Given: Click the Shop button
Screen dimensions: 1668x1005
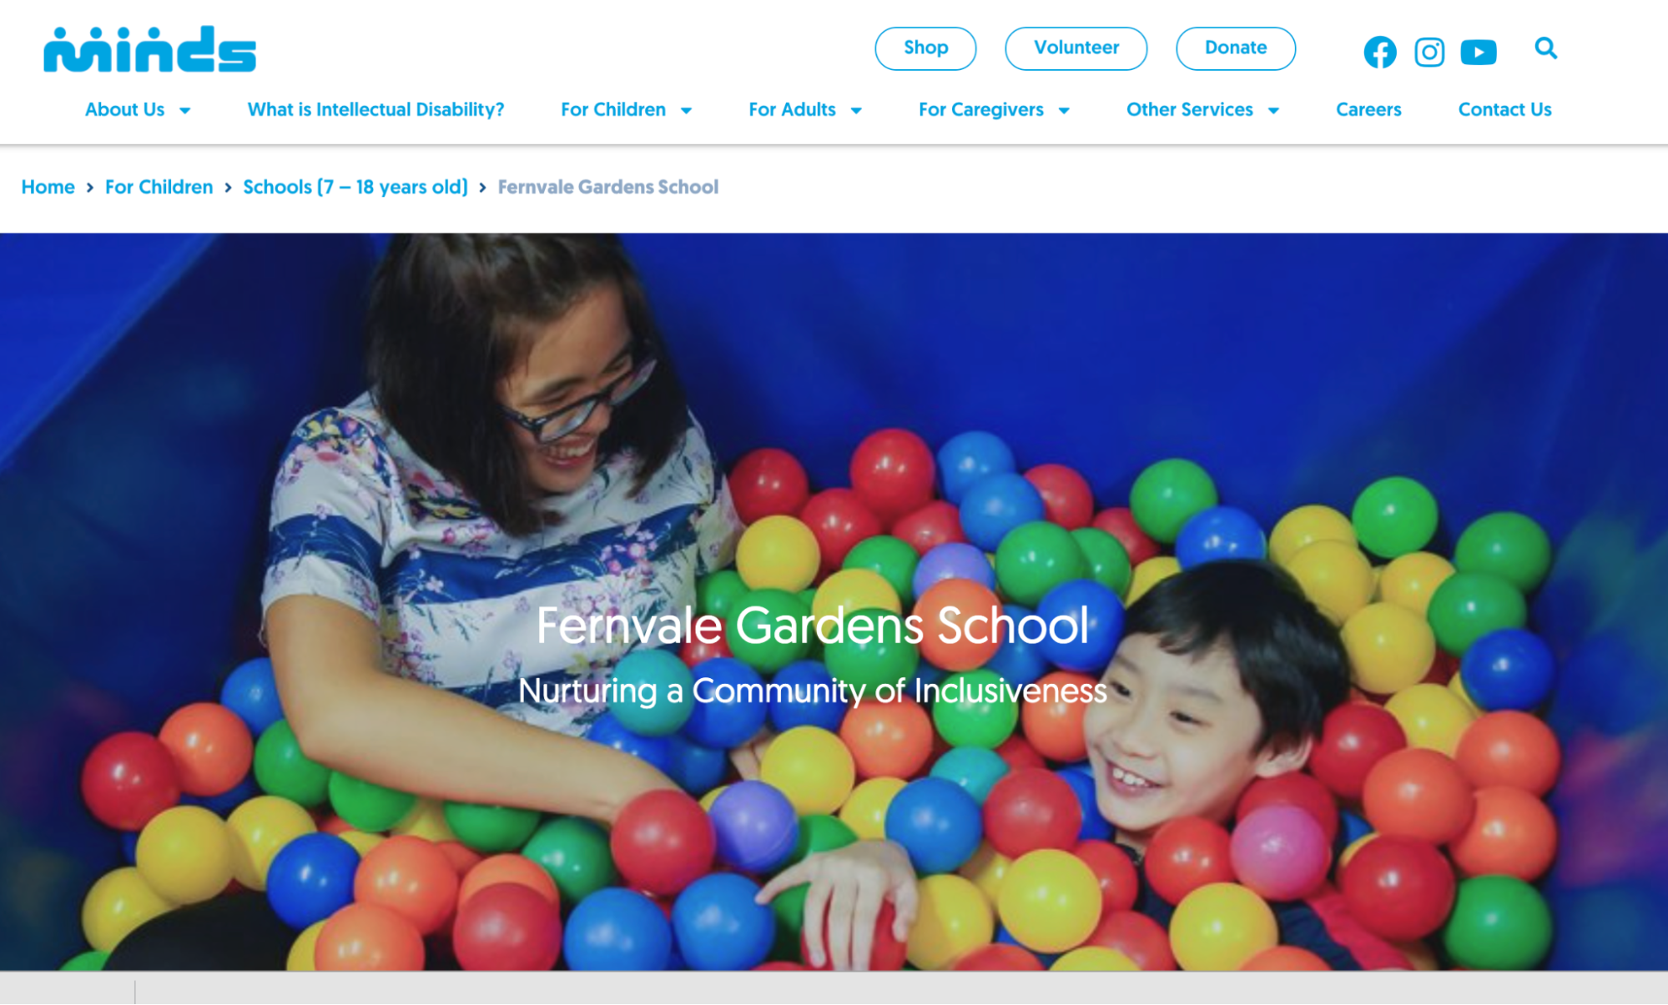Looking at the screenshot, I should point(925,48).
